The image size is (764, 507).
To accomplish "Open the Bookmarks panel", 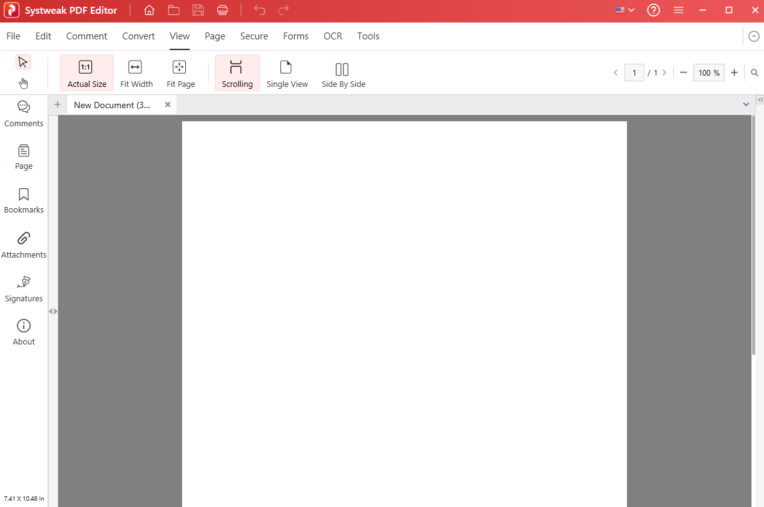I will (x=24, y=201).
